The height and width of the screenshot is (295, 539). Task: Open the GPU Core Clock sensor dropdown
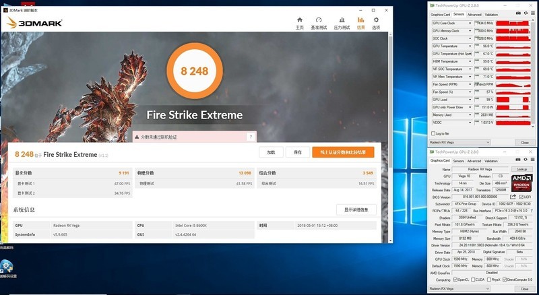click(470, 23)
